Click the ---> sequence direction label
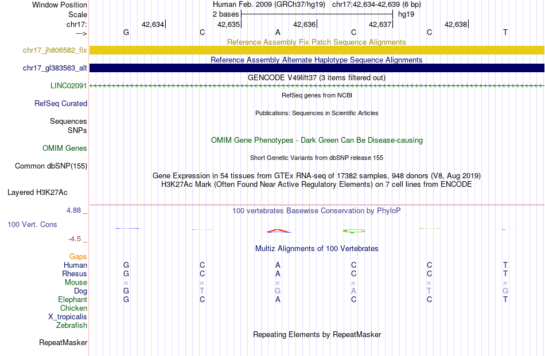Viewport: 545px width, 356px height. pyautogui.click(x=81, y=33)
